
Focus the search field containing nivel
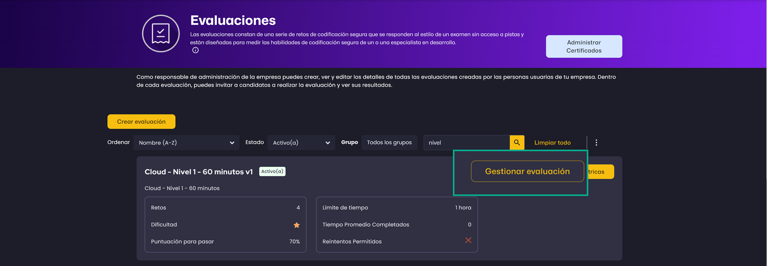pos(466,142)
